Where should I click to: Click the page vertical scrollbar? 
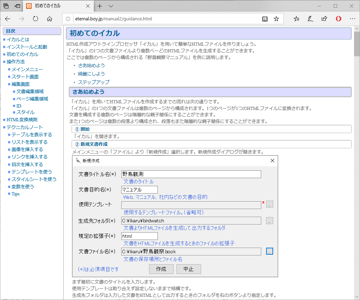357,141
